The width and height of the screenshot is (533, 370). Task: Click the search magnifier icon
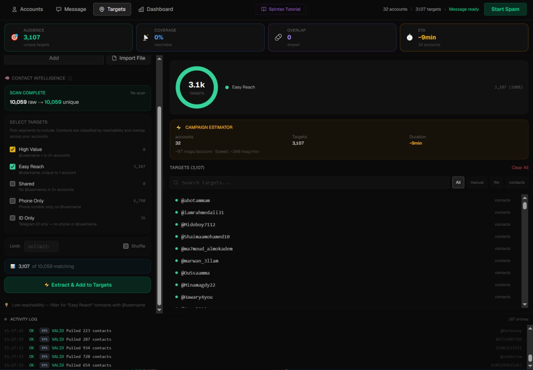176,182
